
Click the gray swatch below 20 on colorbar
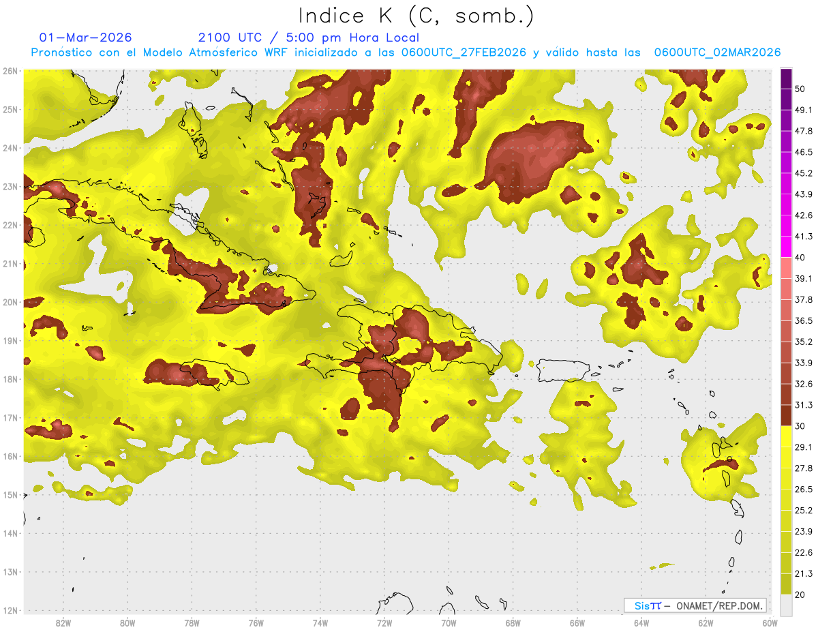tap(786, 605)
